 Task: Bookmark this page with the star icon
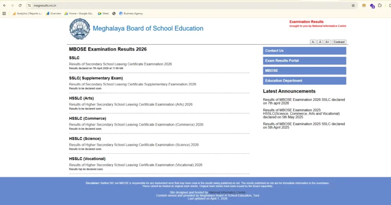coord(353,5)
